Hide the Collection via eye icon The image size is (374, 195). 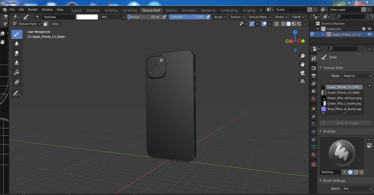(x=369, y=29)
